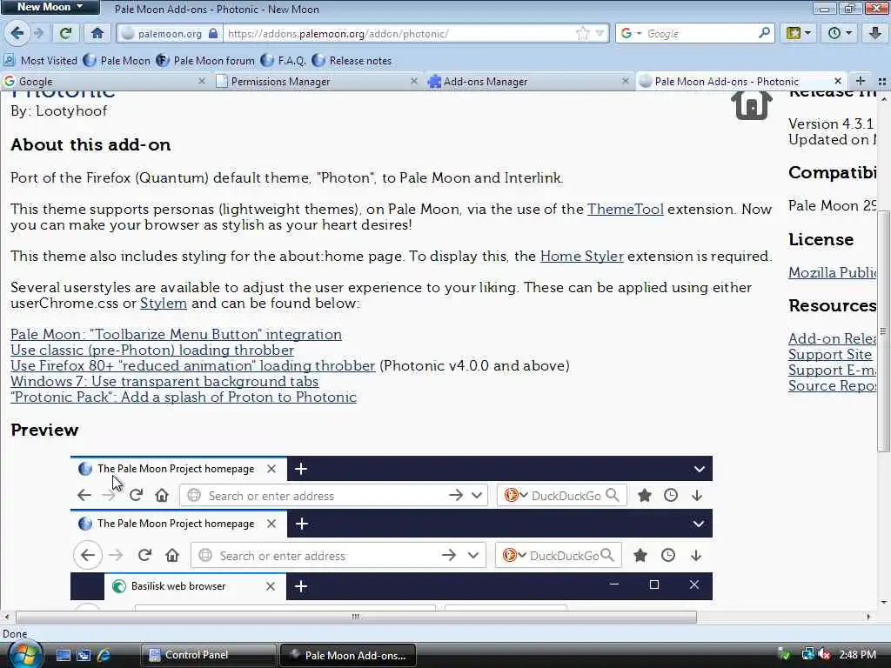Viewport: 891px width, 668px height.
Task: Go back with the browser back arrow
Action: point(17,33)
